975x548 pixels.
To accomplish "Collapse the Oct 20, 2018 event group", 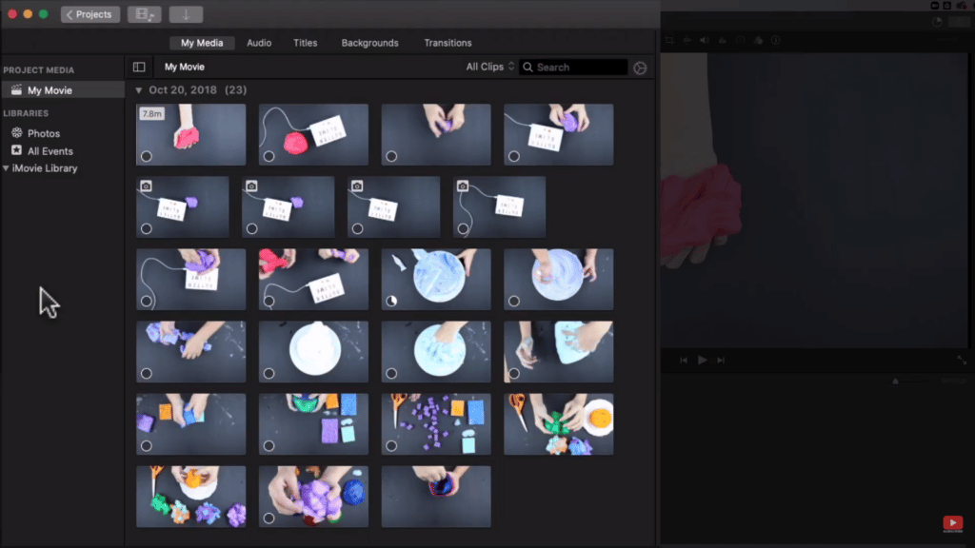I will pos(139,90).
